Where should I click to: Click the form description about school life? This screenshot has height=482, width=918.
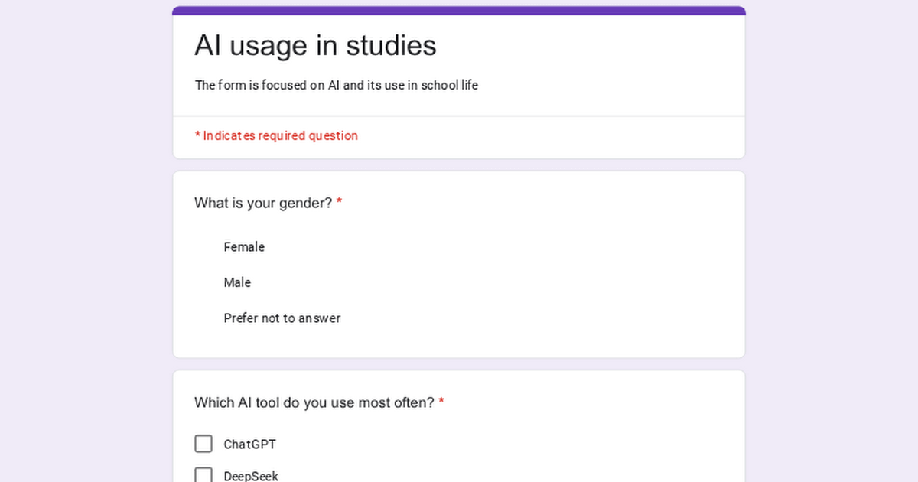tap(336, 86)
